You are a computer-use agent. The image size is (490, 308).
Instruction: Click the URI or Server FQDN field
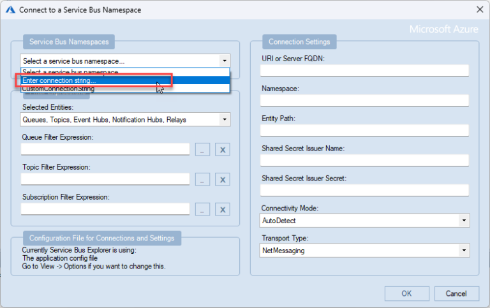pyautogui.click(x=364, y=71)
